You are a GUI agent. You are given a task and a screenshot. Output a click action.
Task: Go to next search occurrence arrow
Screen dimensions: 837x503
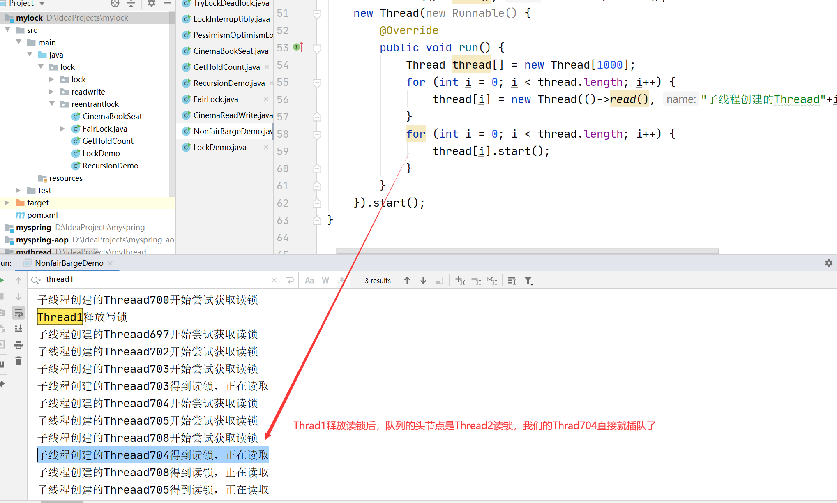point(423,280)
